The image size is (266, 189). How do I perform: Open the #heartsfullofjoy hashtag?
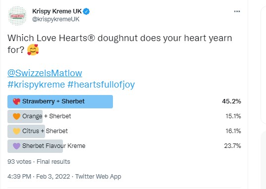tap(101, 85)
